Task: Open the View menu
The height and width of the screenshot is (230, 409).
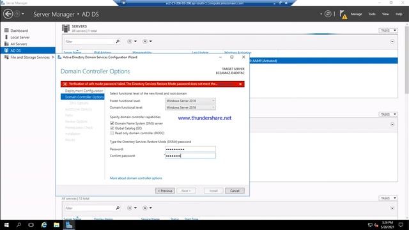Action: 385,14
